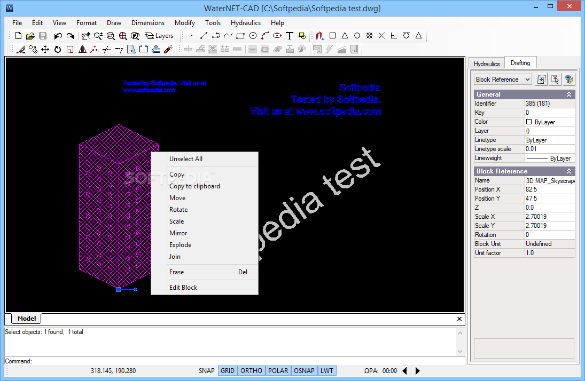Click the Quick select filter funnel icon

(568, 80)
